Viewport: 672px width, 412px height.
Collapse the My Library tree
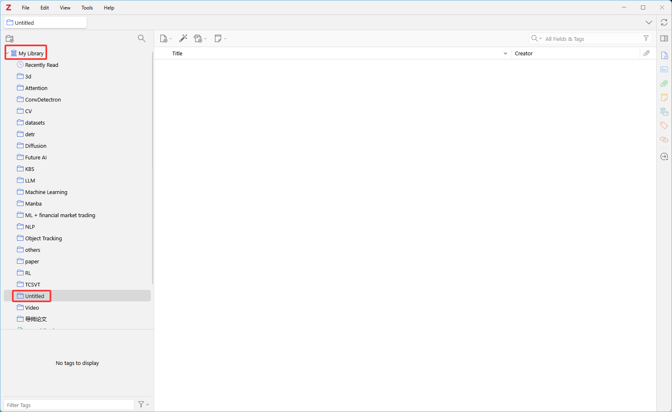(x=7, y=53)
